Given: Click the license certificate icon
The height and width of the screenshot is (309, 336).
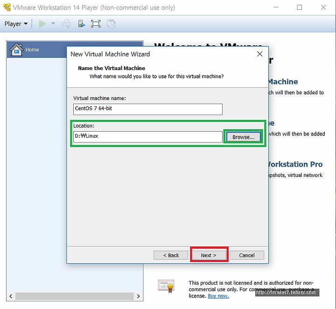Looking at the screenshot, I should [x=166, y=286].
